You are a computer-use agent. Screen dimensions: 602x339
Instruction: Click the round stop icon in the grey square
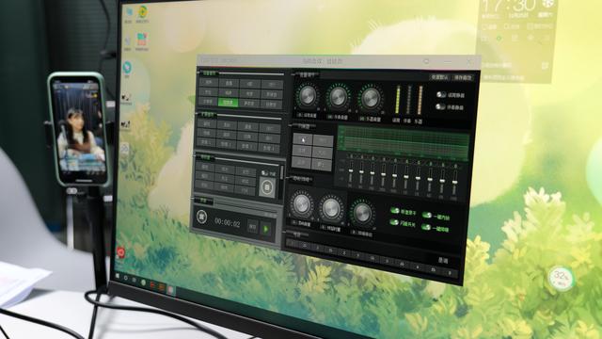pos(267,187)
